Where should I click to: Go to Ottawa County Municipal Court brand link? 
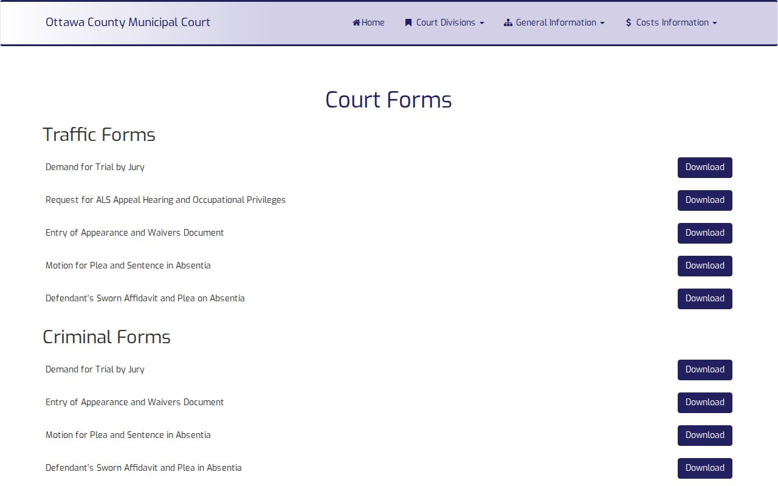[128, 22]
